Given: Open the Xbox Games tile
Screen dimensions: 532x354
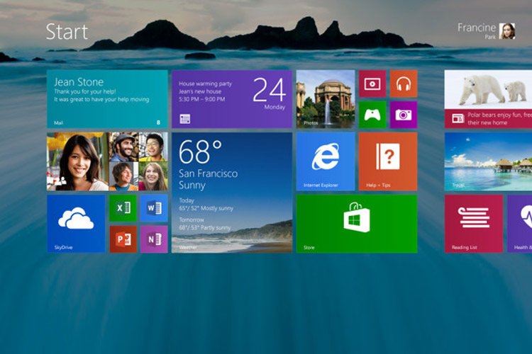Looking at the screenshot, I should coord(372,115).
